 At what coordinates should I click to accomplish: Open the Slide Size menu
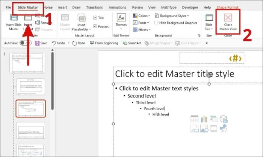(x=209, y=22)
